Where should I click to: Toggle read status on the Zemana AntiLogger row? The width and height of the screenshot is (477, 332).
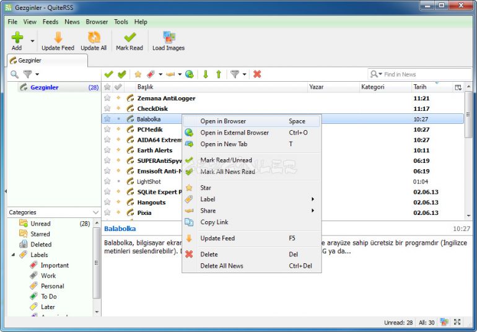[x=119, y=98]
